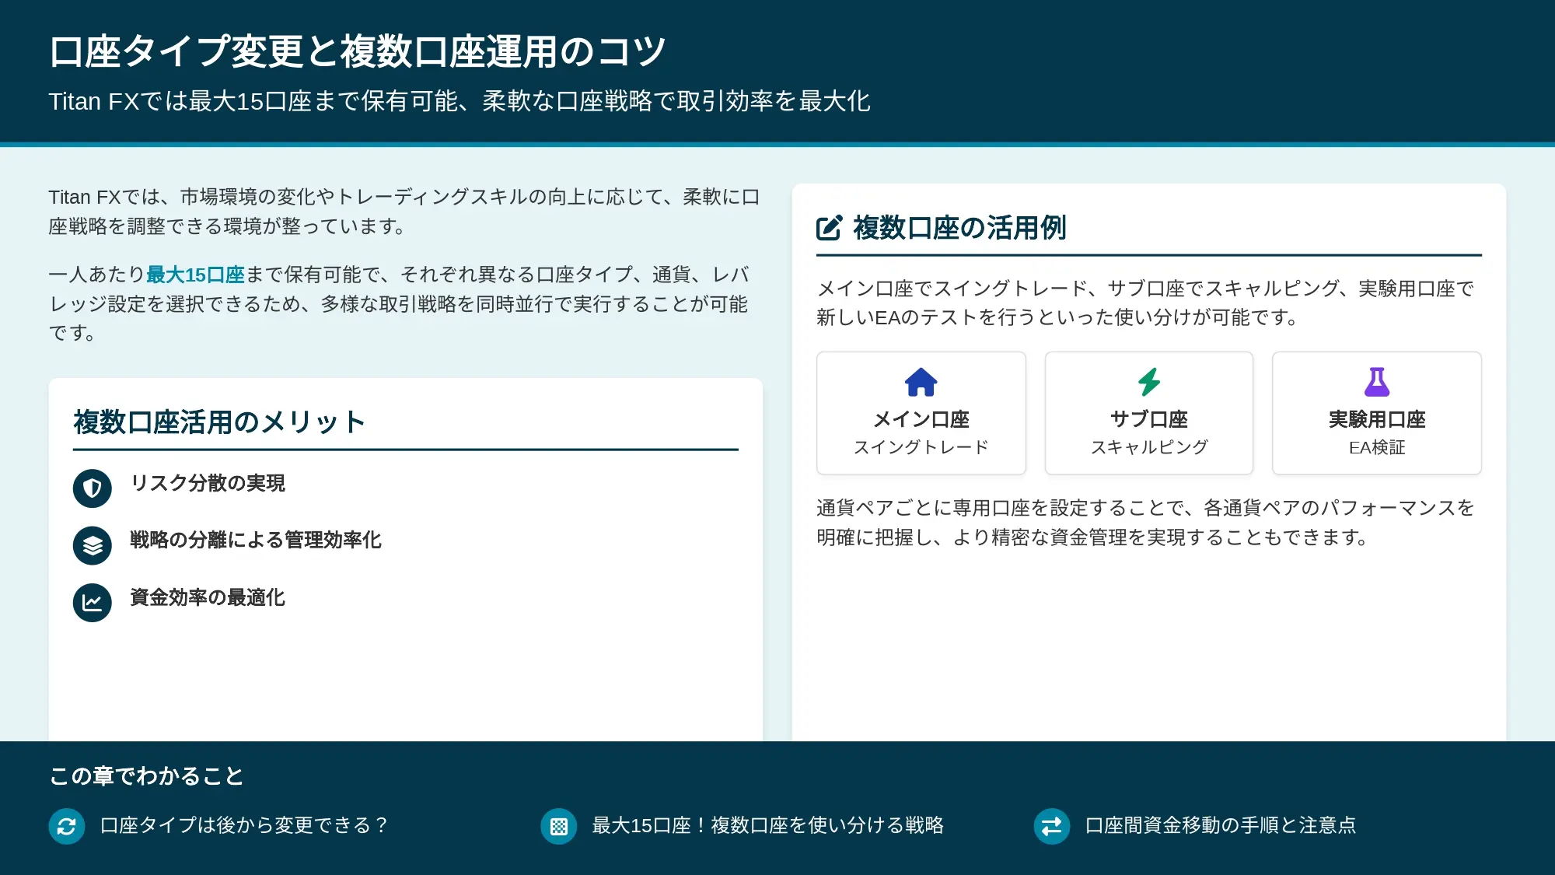Select the サブ口座 card label

pyautogui.click(x=1149, y=419)
